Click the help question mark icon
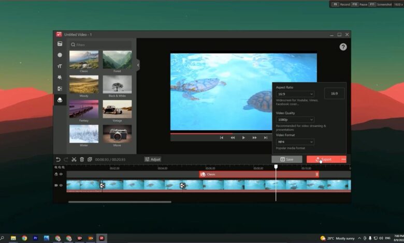Viewport: 404px width, 243px height. pyautogui.click(x=343, y=47)
